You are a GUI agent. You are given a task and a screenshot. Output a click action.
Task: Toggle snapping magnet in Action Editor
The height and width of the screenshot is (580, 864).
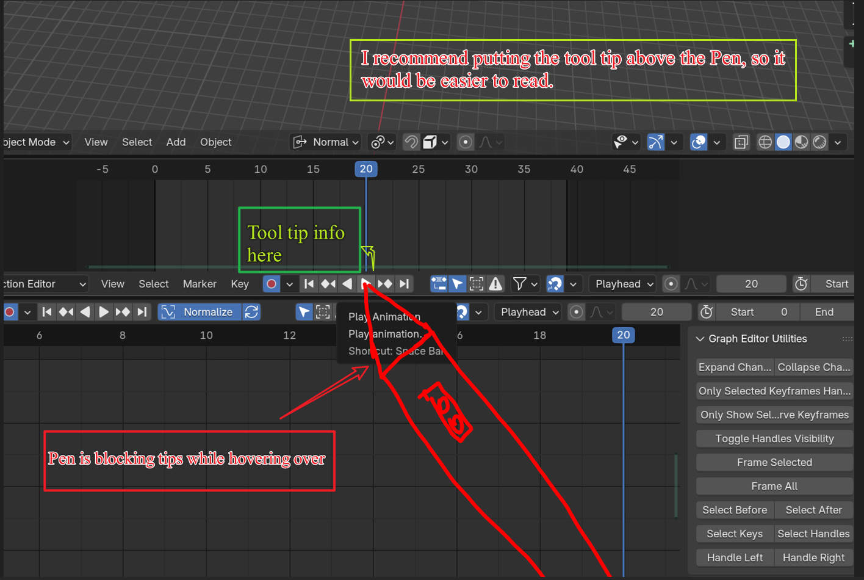(555, 284)
